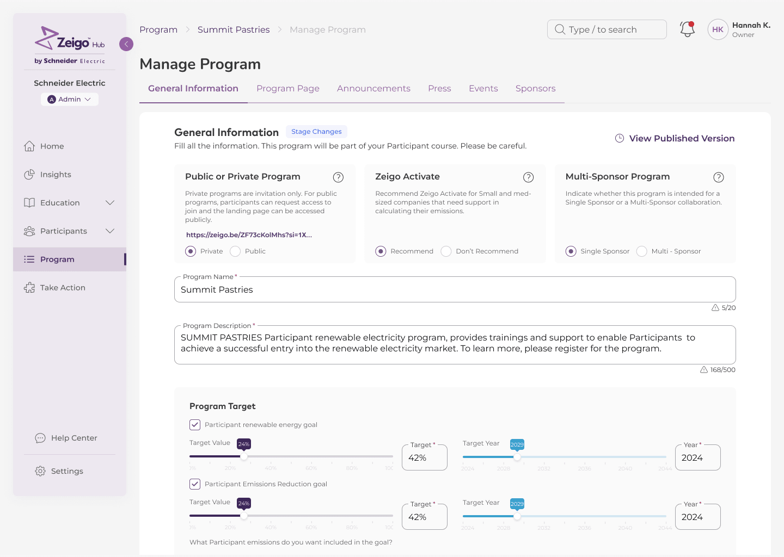The width and height of the screenshot is (784, 557).
Task: Open help tooltip for Zeigo Activate
Action: 528,177
